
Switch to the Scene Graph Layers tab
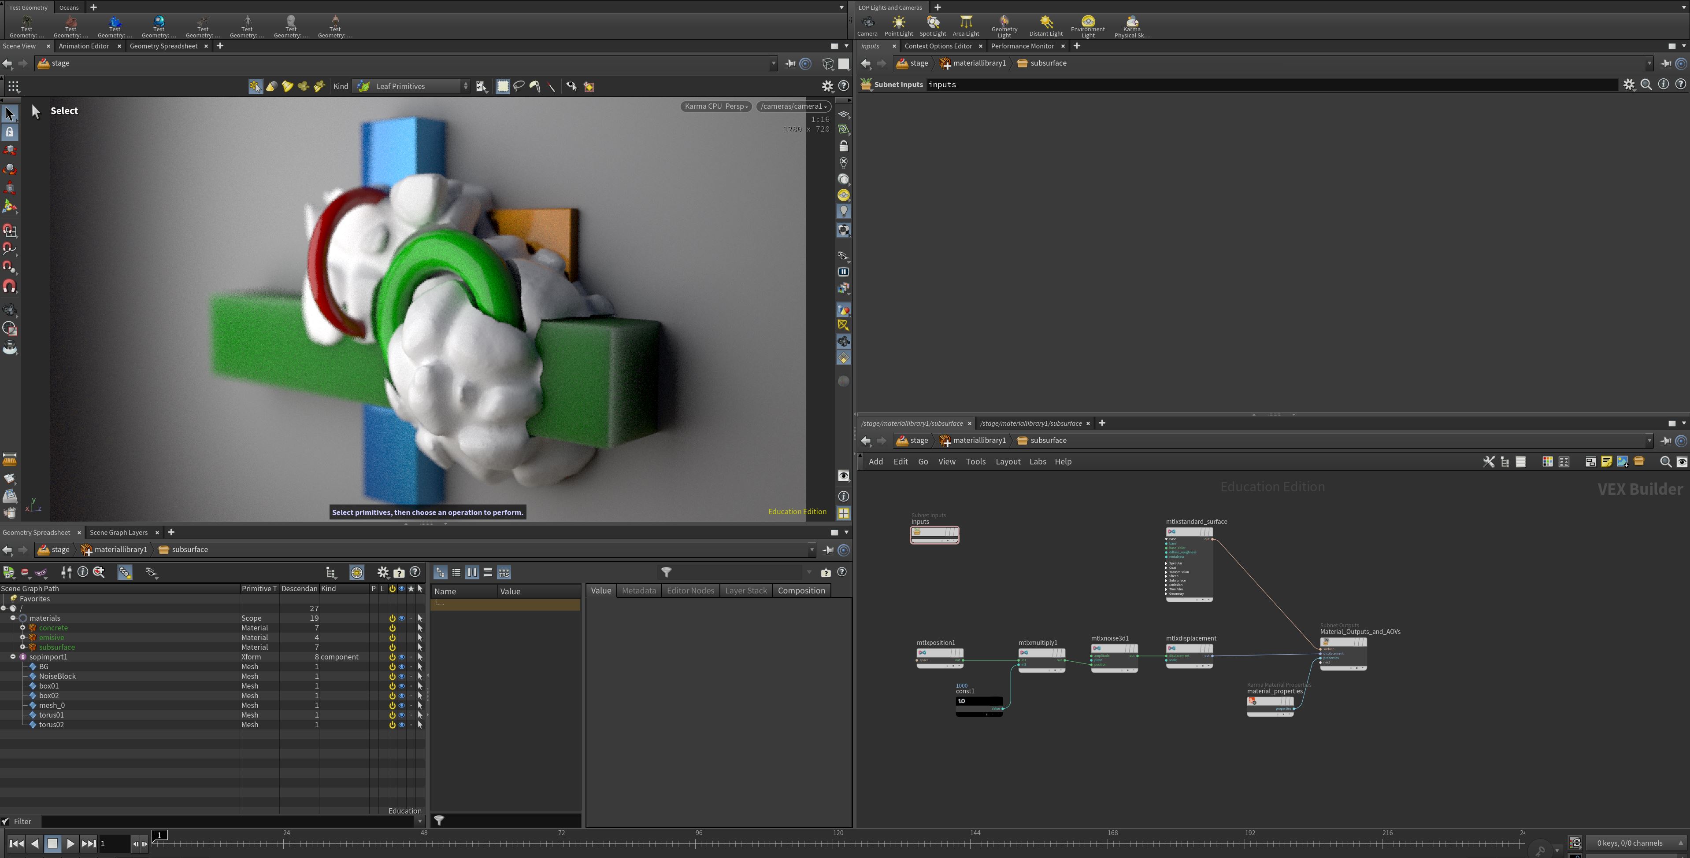coord(119,532)
